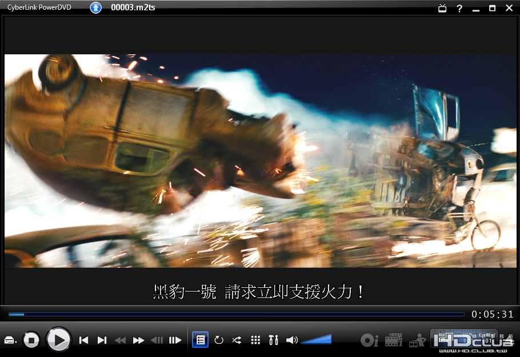
Task: Click the blue upgrade arrow icon
Action: [x=96, y=7]
